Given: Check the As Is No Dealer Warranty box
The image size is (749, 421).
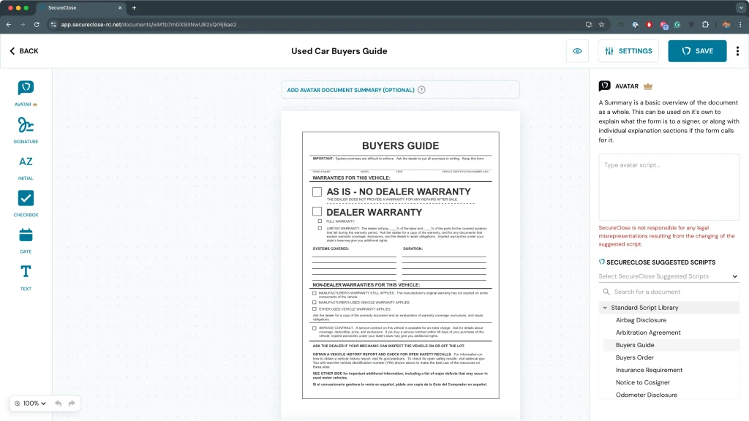Looking at the screenshot, I should 317,191.
